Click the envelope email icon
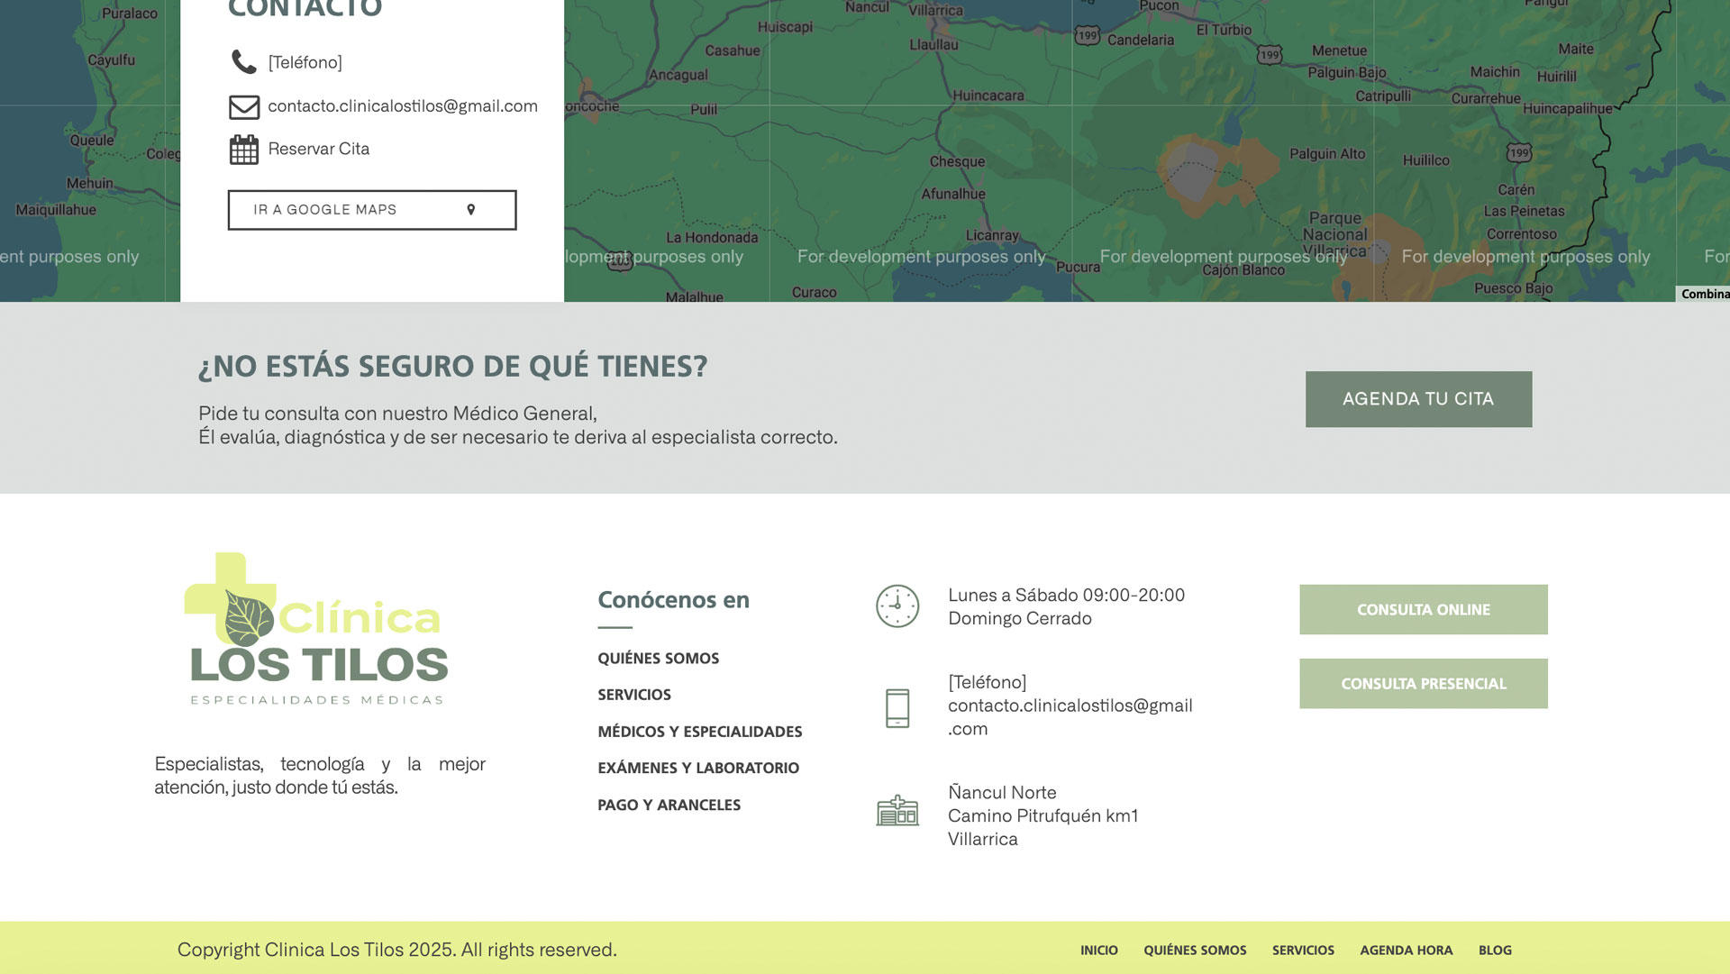 click(x=243, y=106)
